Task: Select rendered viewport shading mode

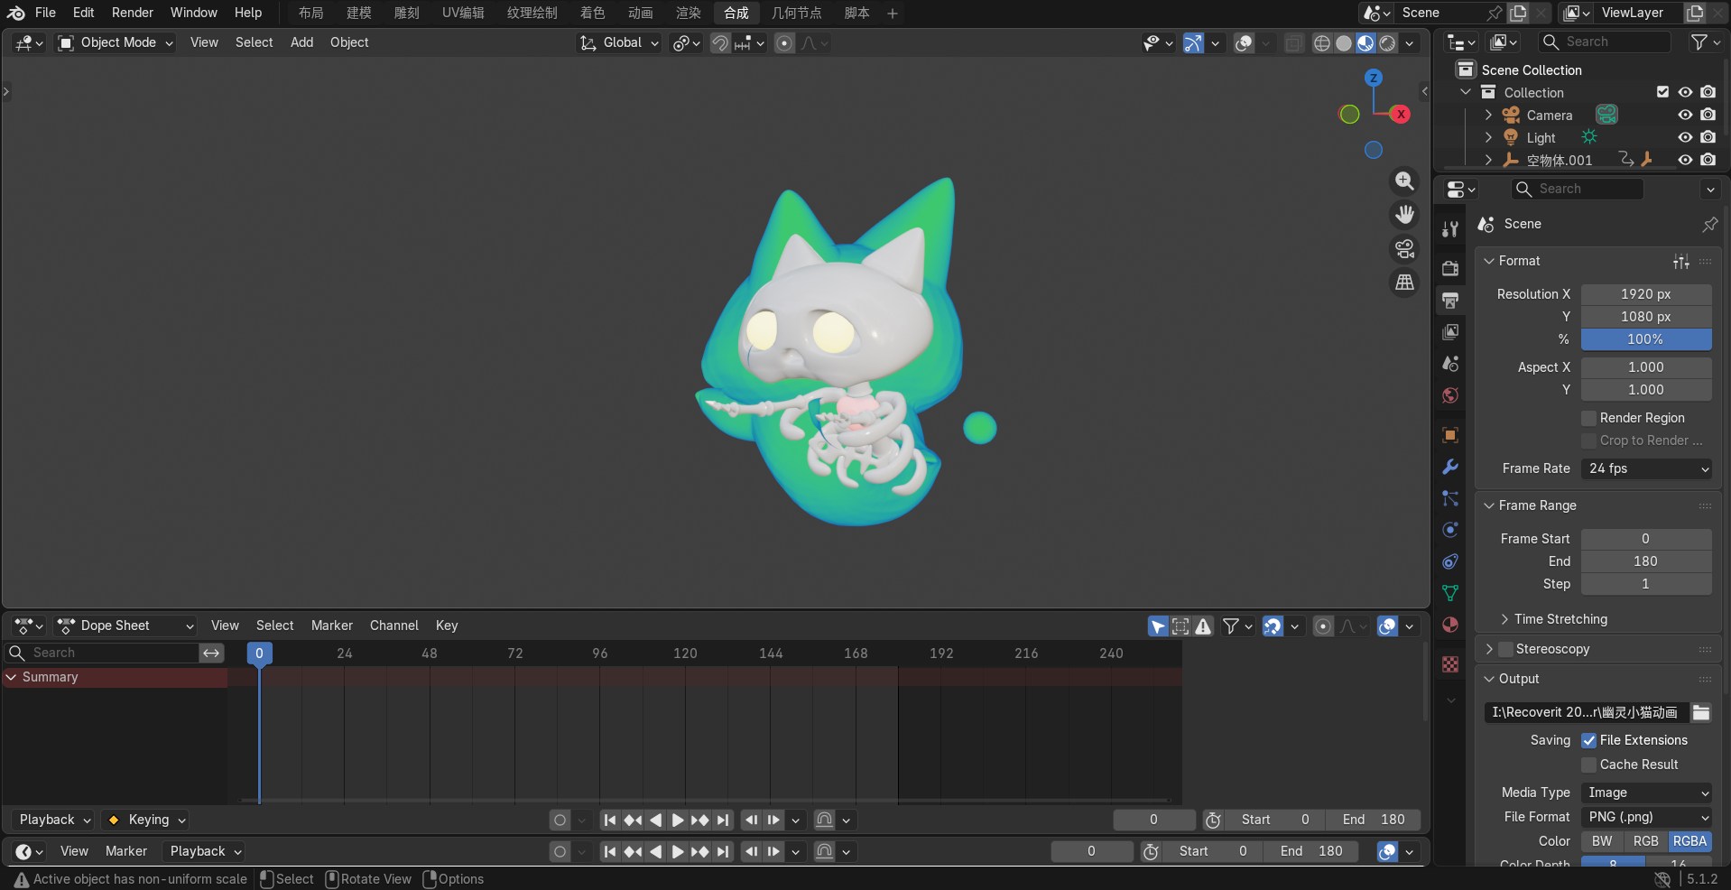Action: (1388, 43)
